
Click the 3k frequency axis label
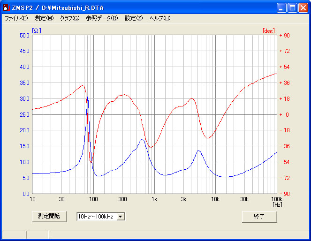[x=183, y=199]
